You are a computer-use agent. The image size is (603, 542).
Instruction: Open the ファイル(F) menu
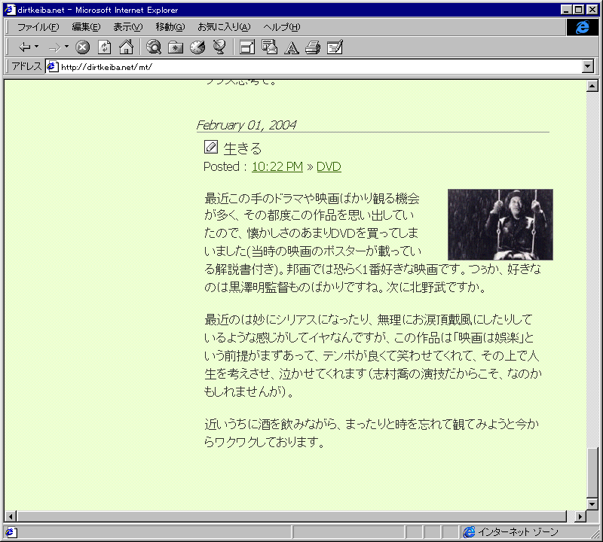click(38, 27)
